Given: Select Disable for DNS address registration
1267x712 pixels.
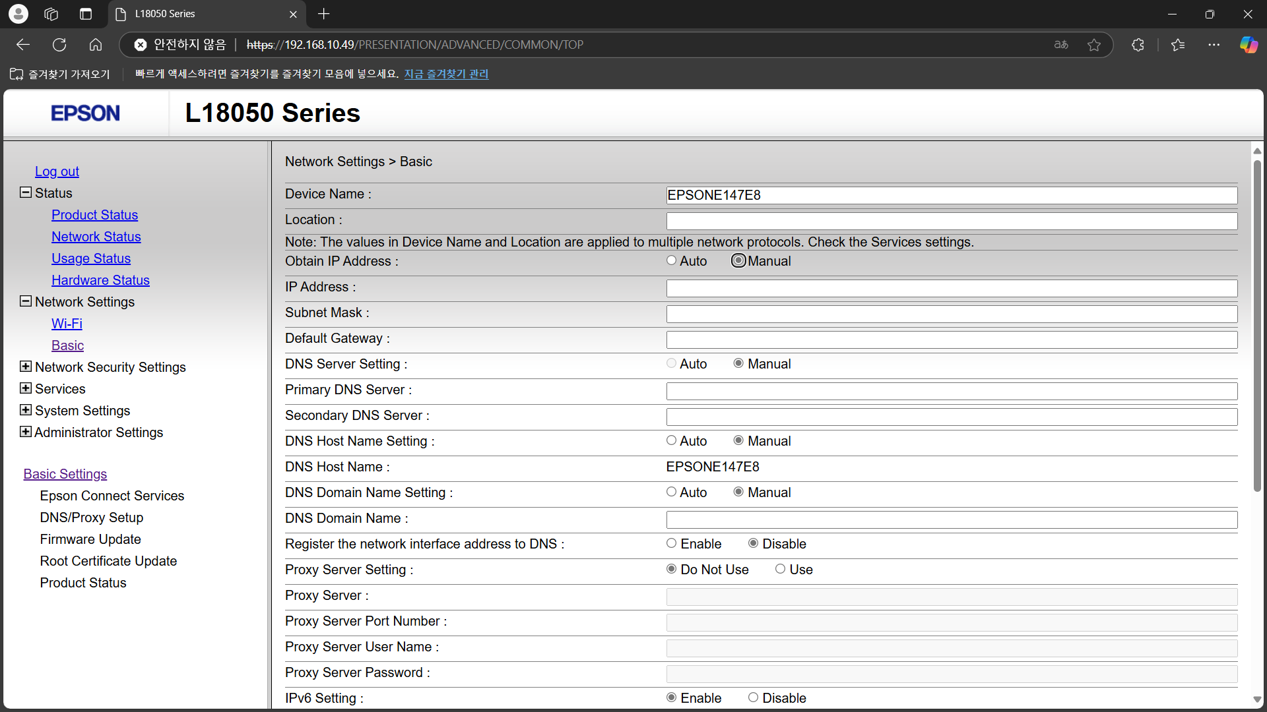Looking at the screenshot, I should [x=753, y=543].
